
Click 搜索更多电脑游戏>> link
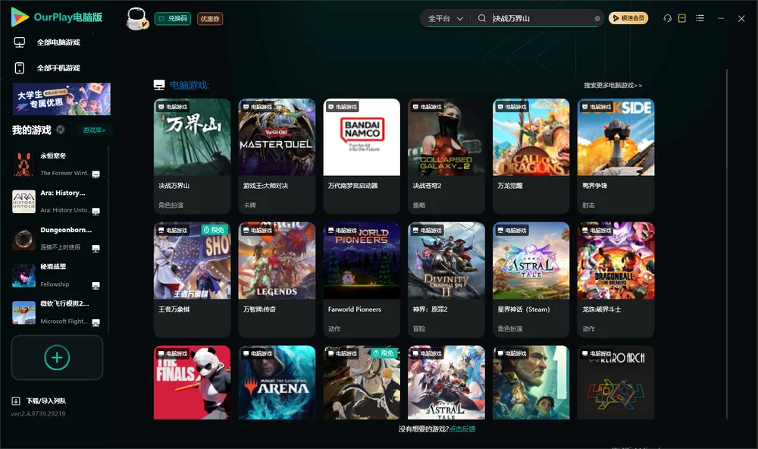click(x=612, y=85)
